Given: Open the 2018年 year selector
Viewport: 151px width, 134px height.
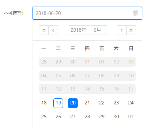Looking at the screenshot, I should [x=78, y=30].
